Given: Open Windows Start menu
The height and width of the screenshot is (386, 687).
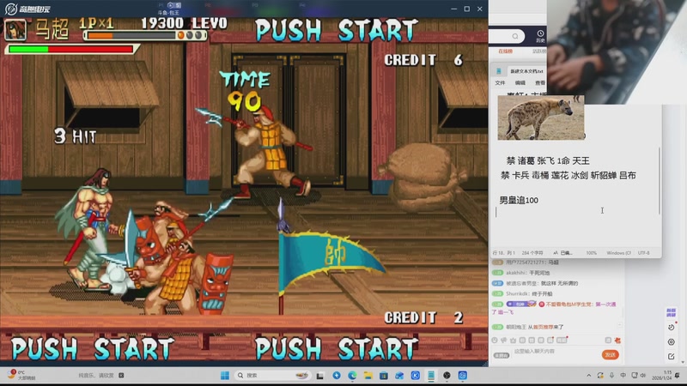Looking at the screenshot, I should (225, 375).
